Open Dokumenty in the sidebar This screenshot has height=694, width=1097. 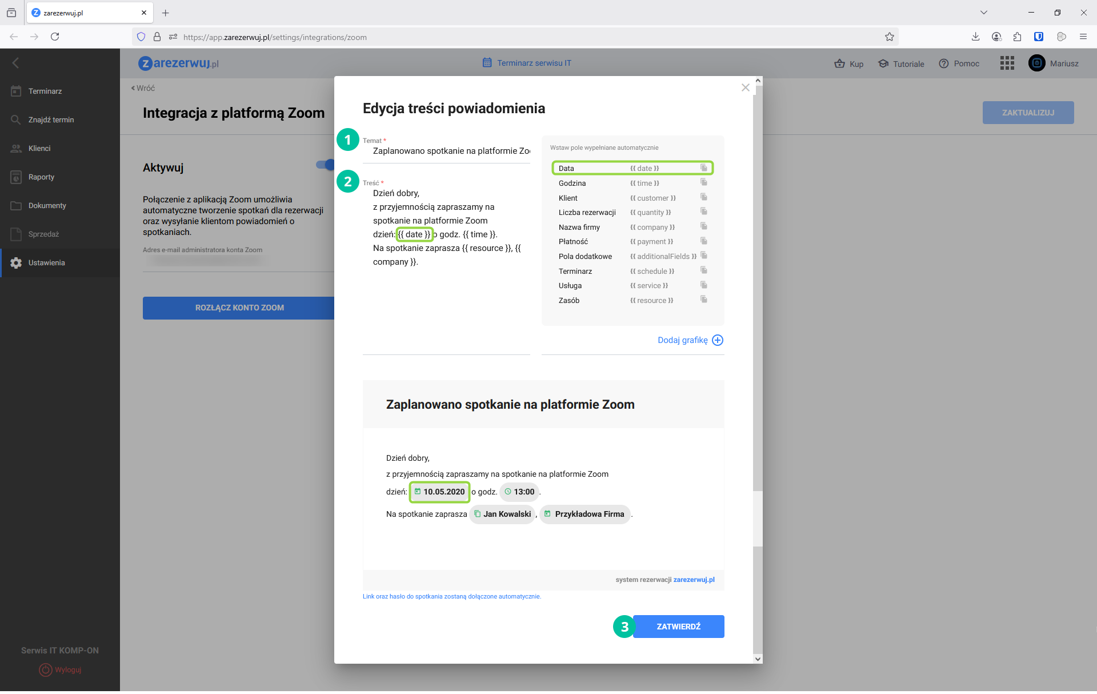point(60,205)
